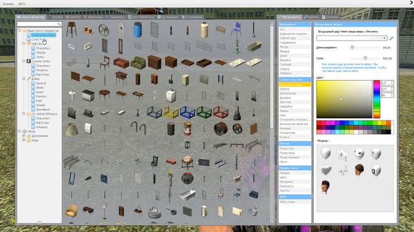Switch to the Опции tab
Viewport: 414px width, 232px height.
[311, 17]
